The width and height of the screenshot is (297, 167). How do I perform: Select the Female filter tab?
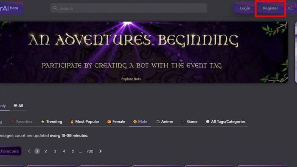tap(116, 122)
